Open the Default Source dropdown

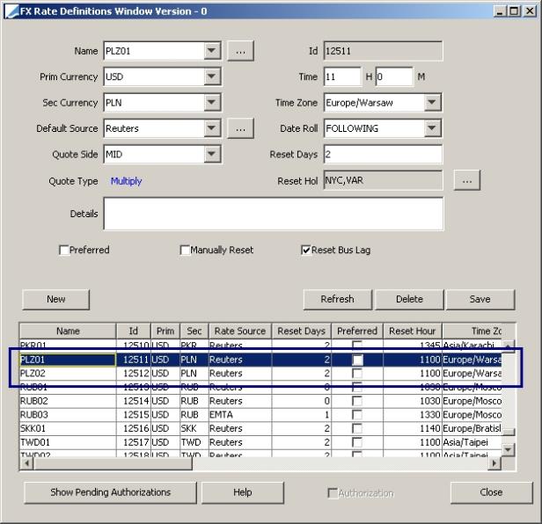click(x=211, y=128)
